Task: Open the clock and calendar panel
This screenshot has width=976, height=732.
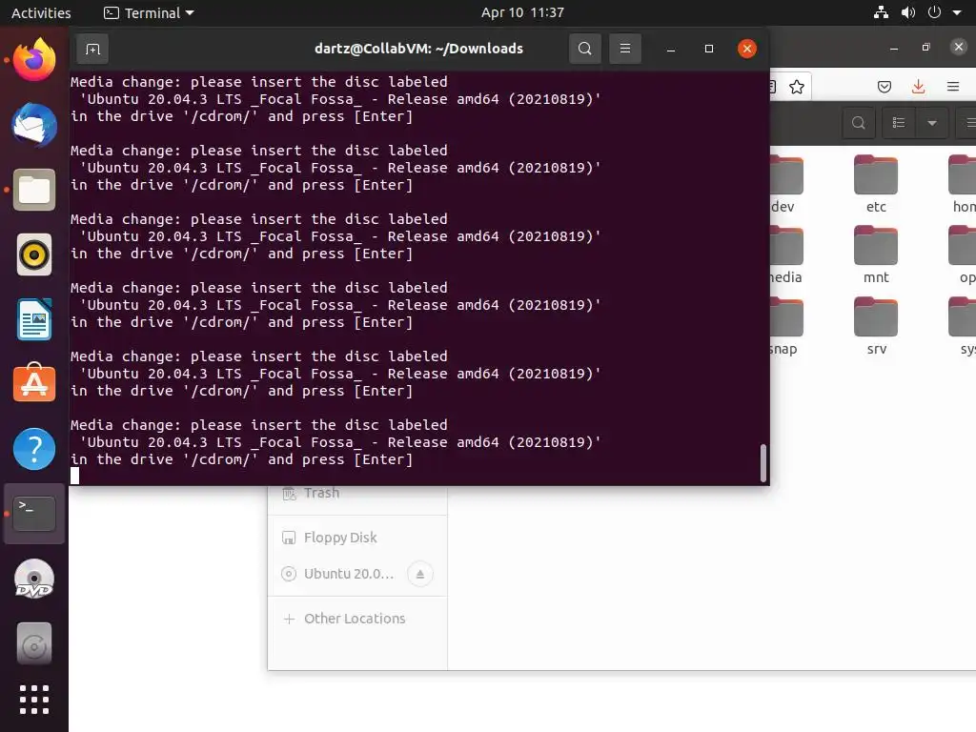Action: click(522, 12)
